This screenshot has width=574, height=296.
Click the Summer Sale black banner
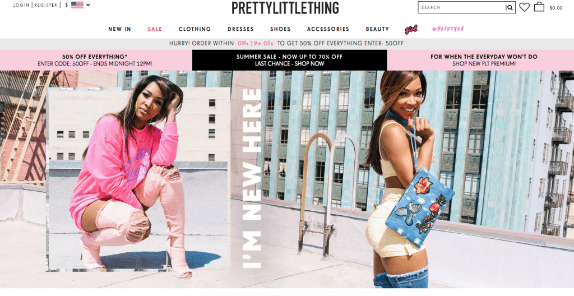(x=290, y=60)
